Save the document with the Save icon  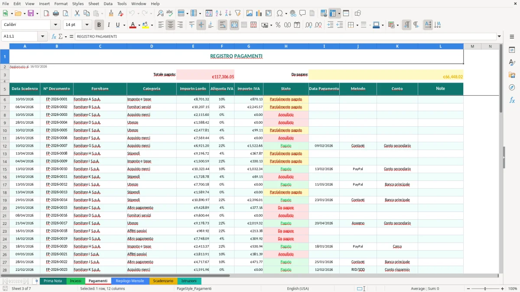pos(31,13)
